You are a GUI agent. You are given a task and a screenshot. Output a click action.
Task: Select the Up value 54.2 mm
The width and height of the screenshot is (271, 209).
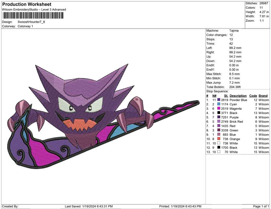pos(235,57)
